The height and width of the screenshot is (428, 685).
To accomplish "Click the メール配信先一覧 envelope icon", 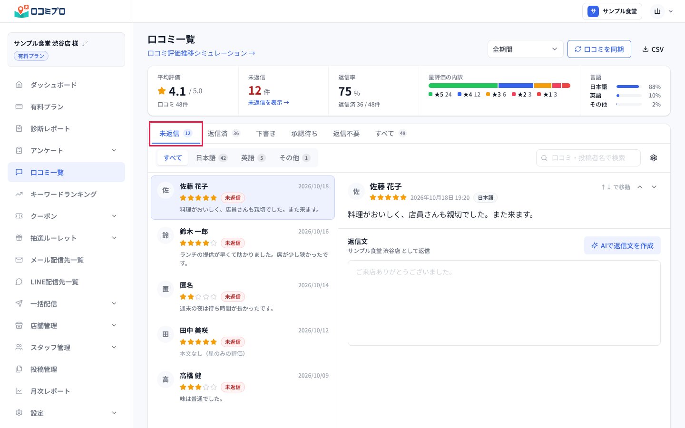I will pos(19,260).
